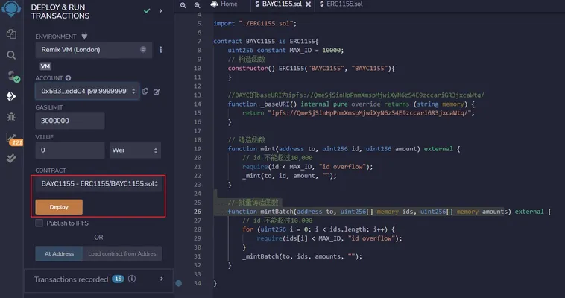This screenshot has width=565, height=298.
Task: Click the At Address button
Action: pos(59,254)
